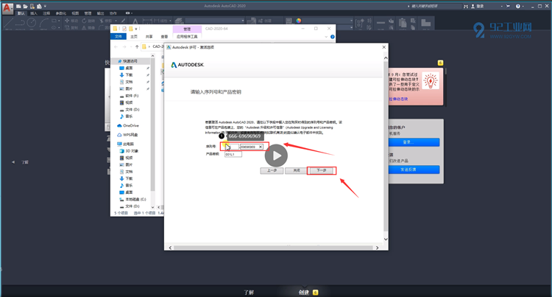Screen dimensions: 552x297
Task: Select the Rotate tool (旋转)
Action: click(x=88, y=21)
